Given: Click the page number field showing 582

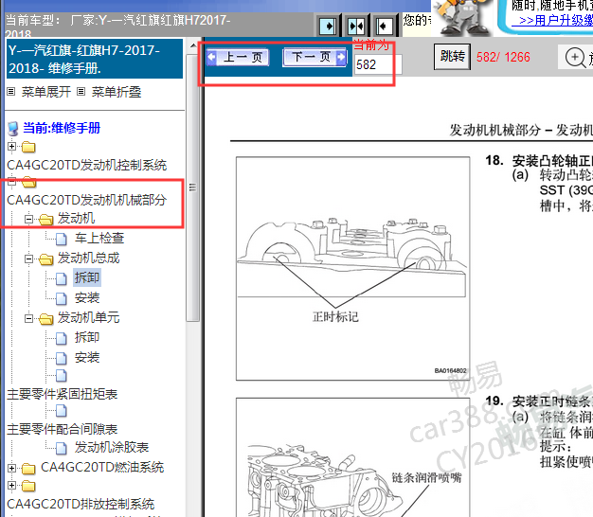Looking at the screenshot, I should pyautogui.click(x=378, y=64).
